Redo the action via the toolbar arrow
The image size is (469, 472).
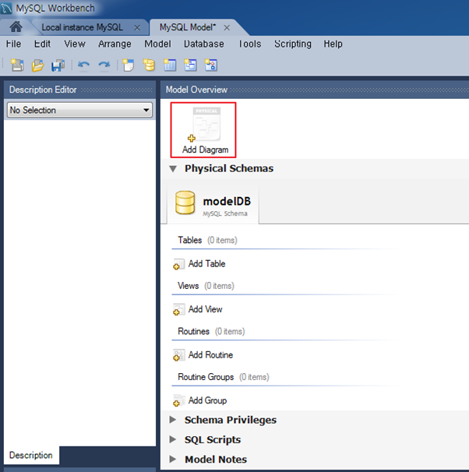tap(104, 65)
